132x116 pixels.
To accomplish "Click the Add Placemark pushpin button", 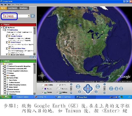I will [111, 89].
